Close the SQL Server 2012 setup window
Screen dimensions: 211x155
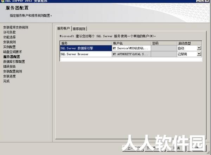coord(207,1)
